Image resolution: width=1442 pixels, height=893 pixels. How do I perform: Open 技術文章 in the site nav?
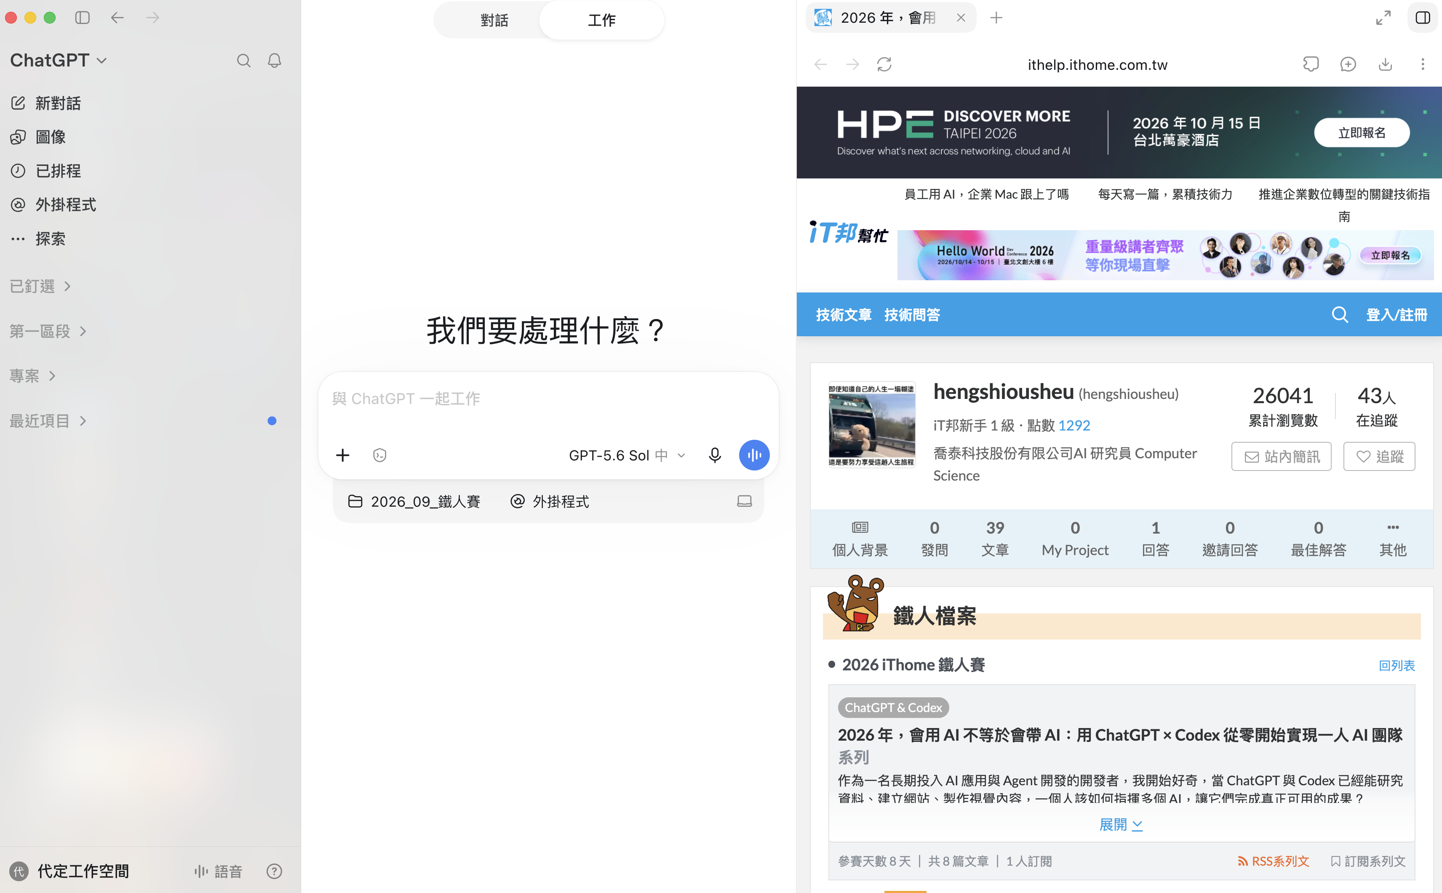[843, 315]
